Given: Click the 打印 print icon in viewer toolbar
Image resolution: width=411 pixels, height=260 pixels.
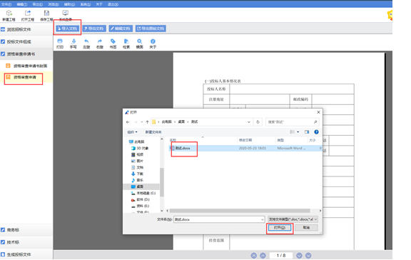Looking at the screenshot, I should [x=60, y=41].
